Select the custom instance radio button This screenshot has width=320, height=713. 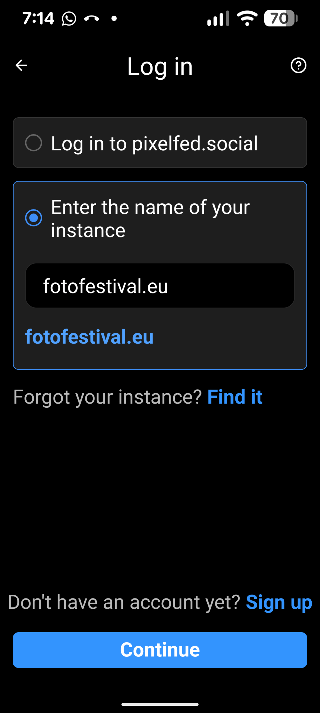34,218
